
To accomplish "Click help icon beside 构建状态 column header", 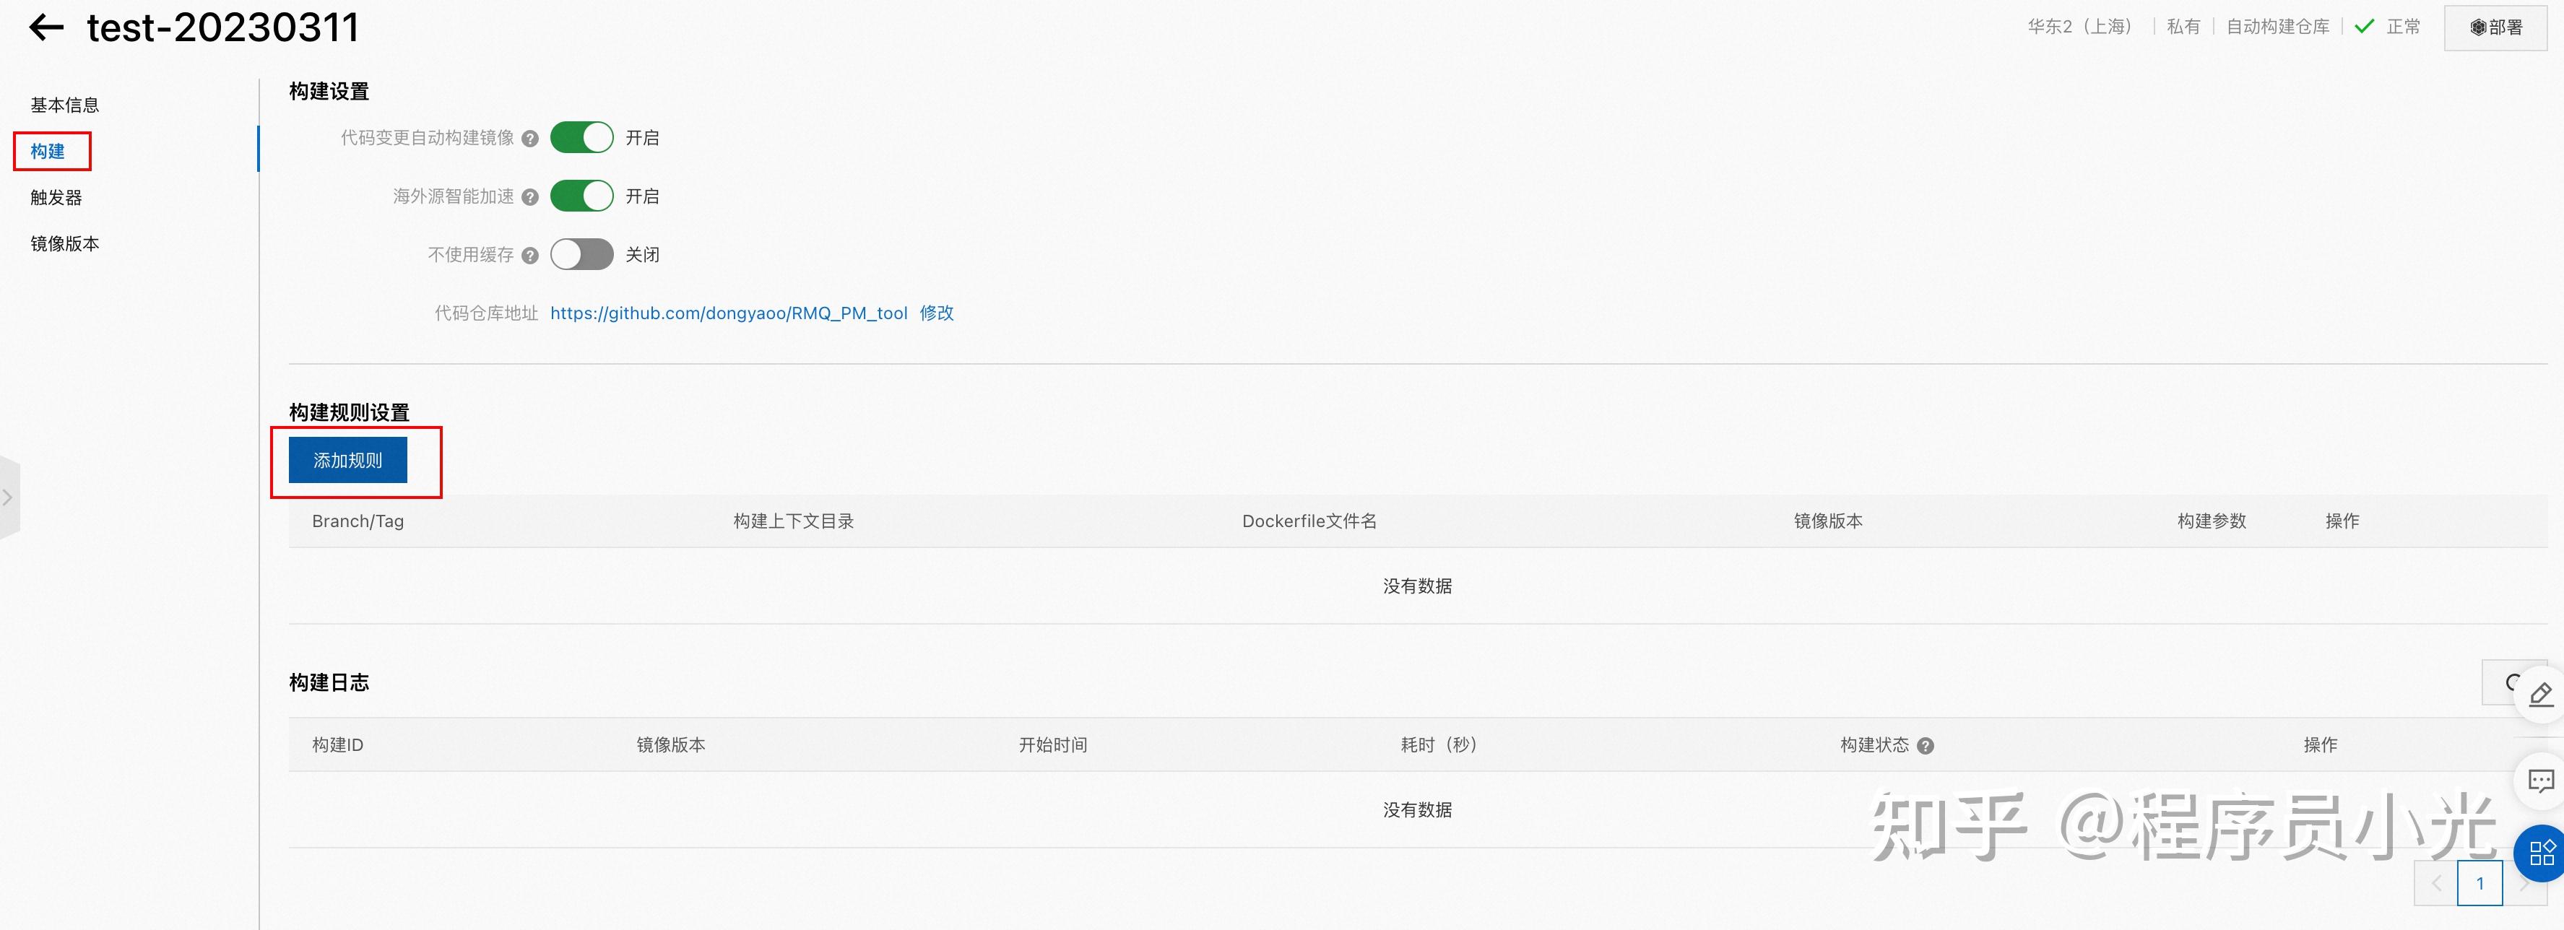I will point(1925,746).
